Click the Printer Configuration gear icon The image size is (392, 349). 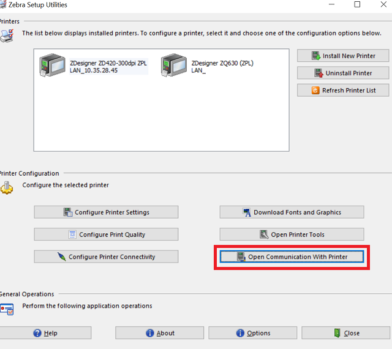click(x=6, y=187)
